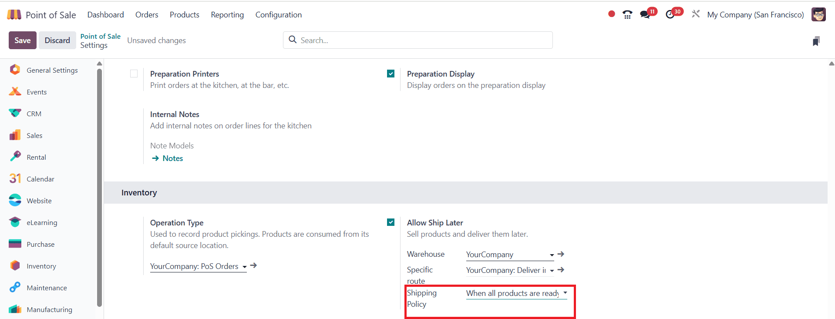Enable Preparation Printers checkbox

coord(134,74)
